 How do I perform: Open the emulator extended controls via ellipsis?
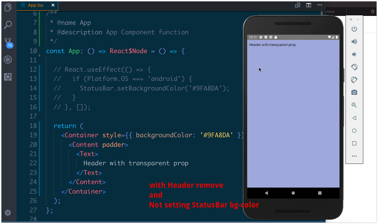click(354, 156)
